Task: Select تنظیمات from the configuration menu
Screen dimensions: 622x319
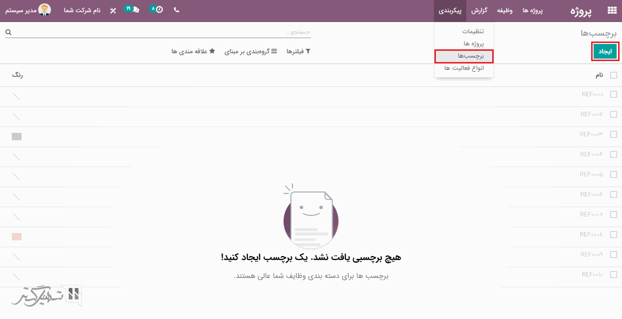Action: 473,31
